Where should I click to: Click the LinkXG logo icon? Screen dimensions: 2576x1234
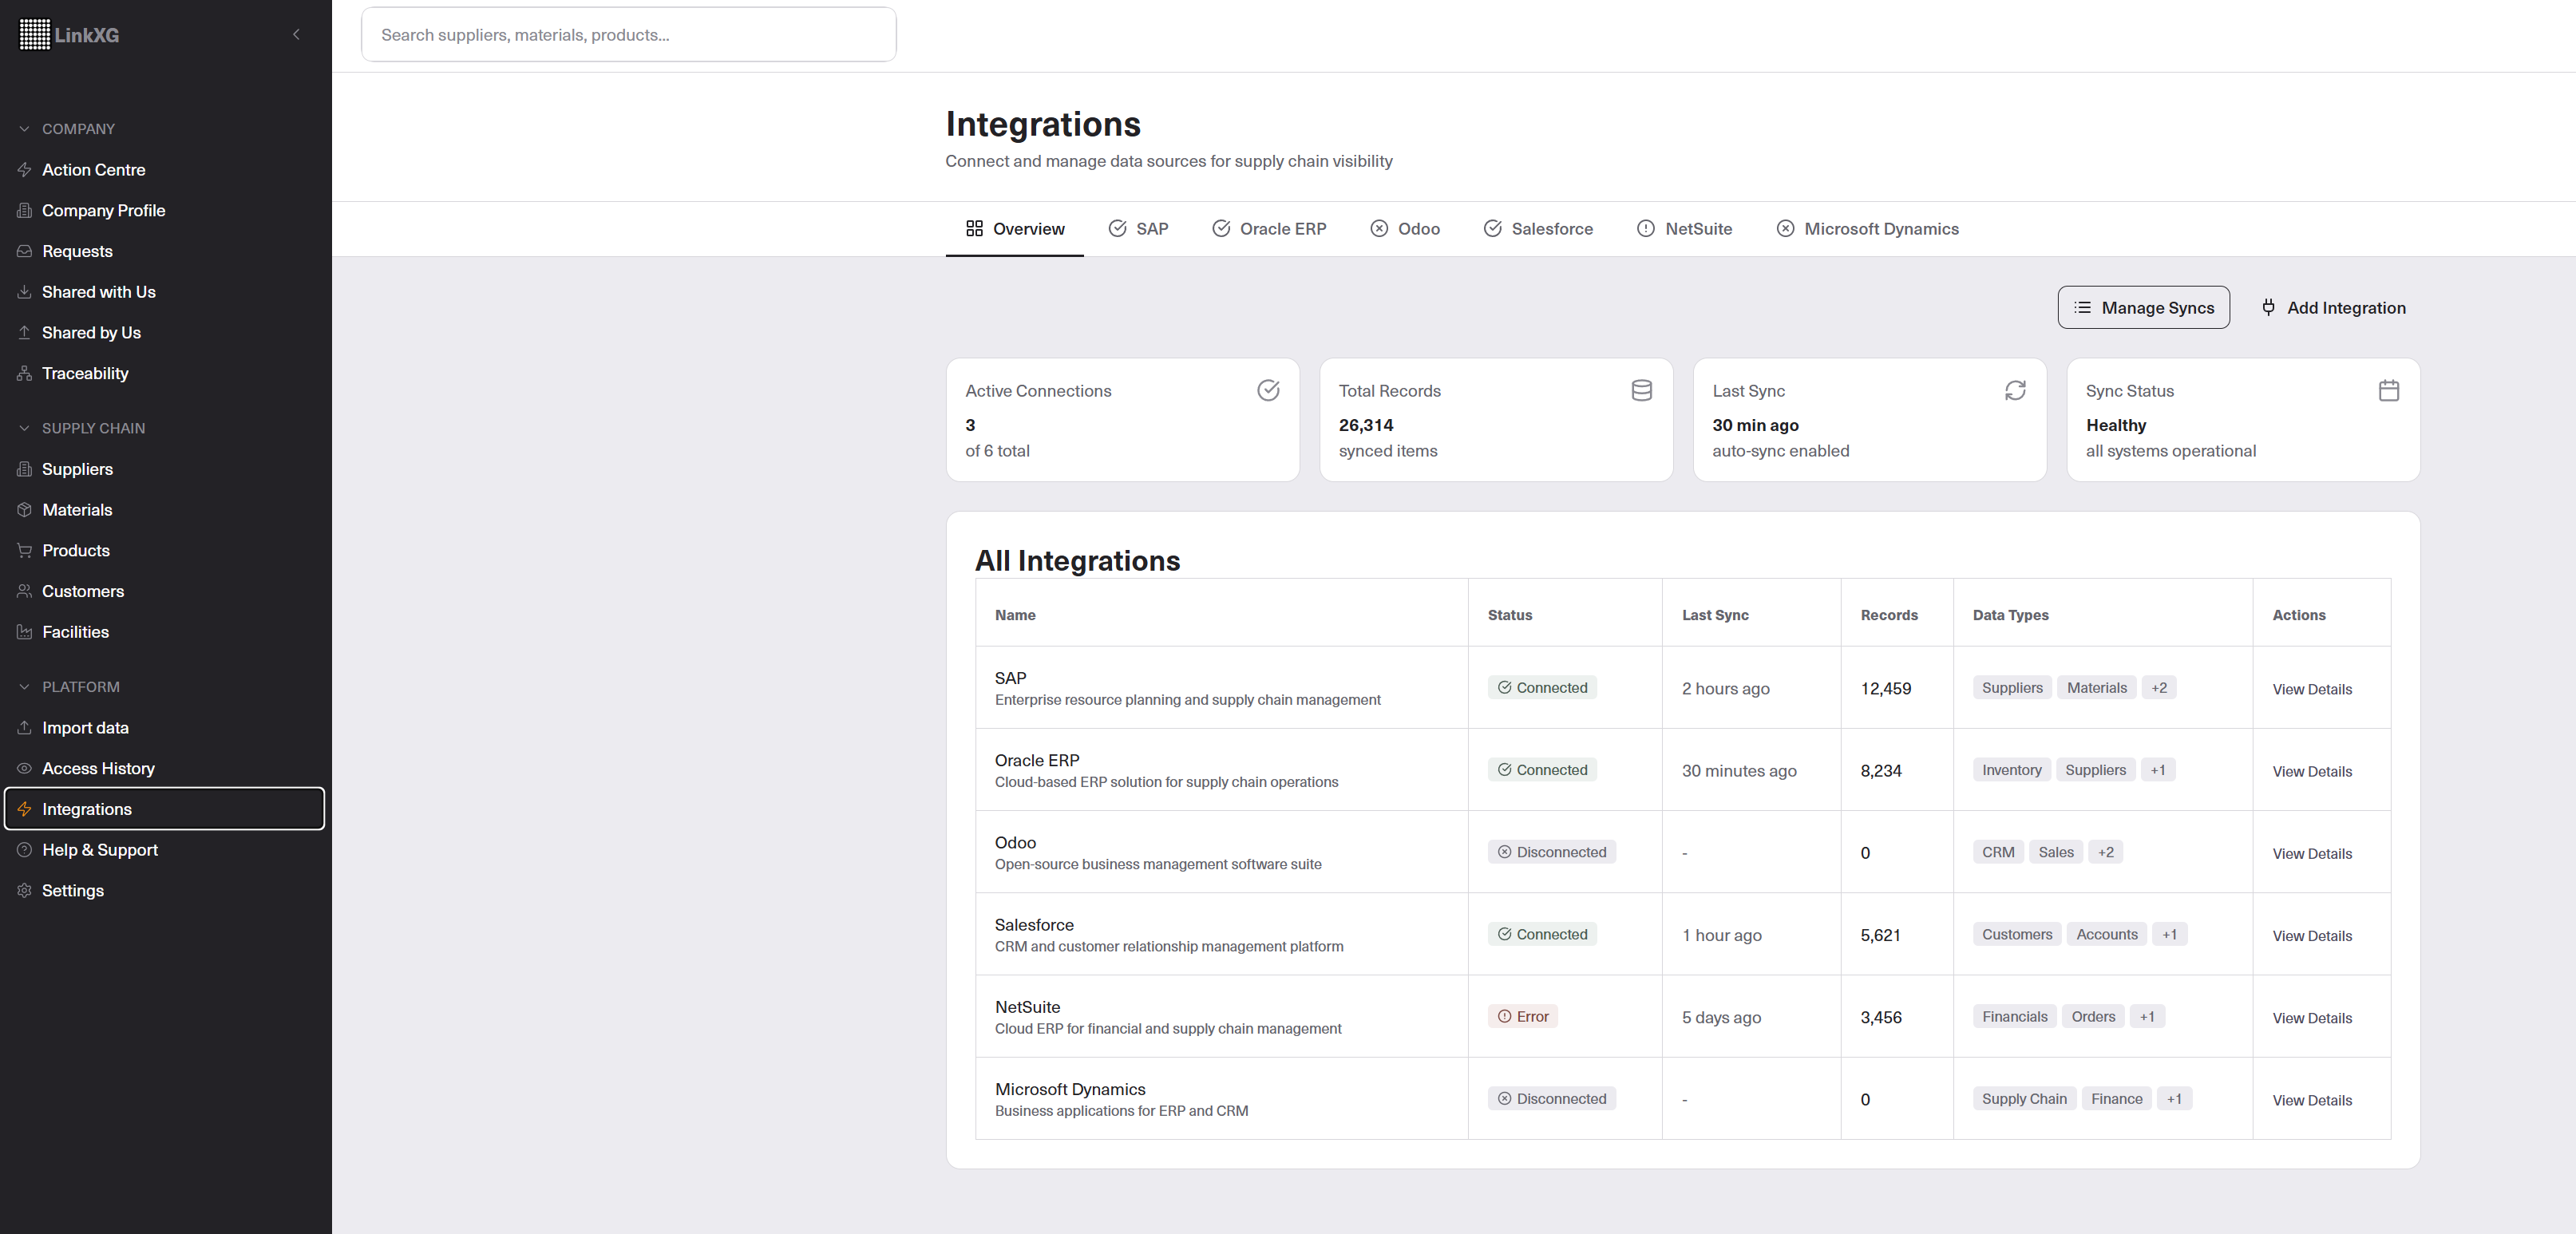[x=34, y=34]
